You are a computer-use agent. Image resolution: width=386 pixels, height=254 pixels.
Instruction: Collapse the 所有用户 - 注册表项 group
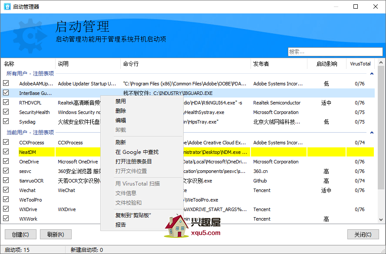(372, 74)
